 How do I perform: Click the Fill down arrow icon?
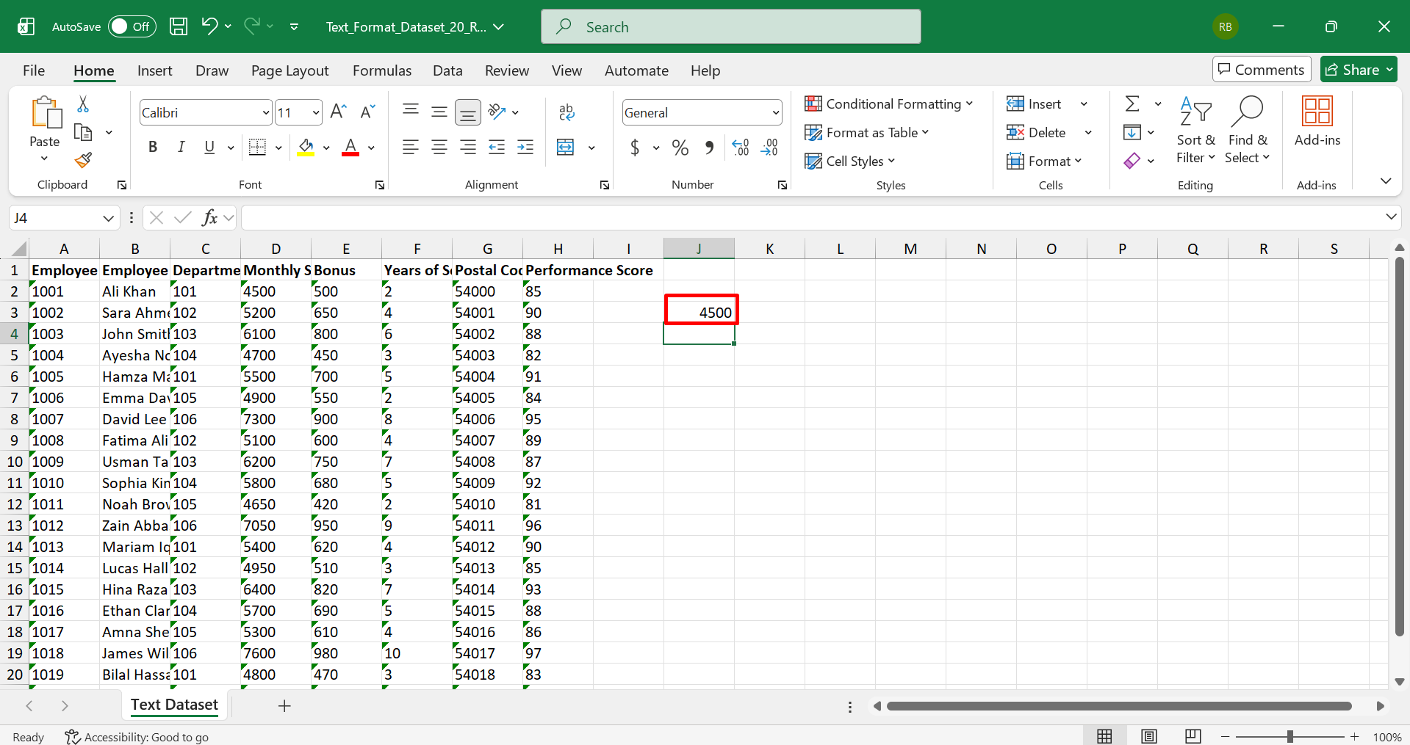tap(1132, 132)
